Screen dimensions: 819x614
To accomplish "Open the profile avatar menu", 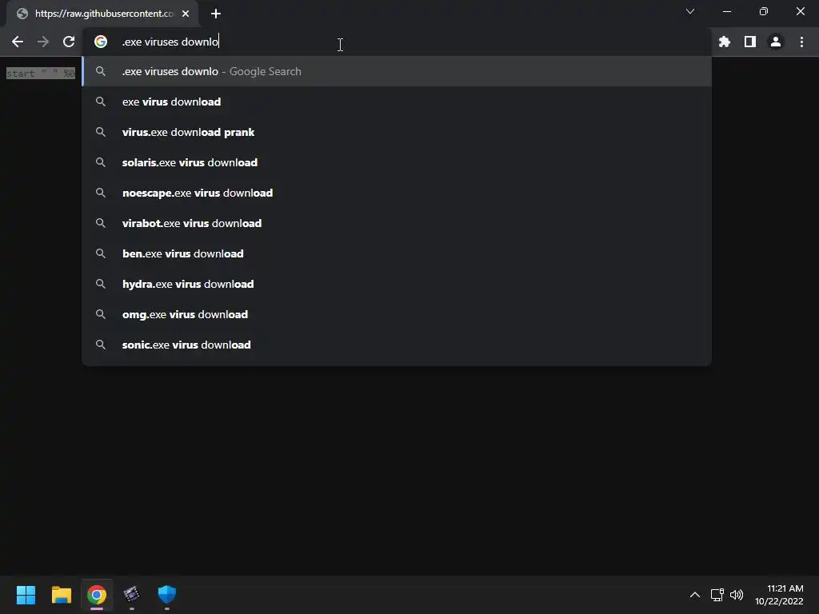I will coord(776,42).
